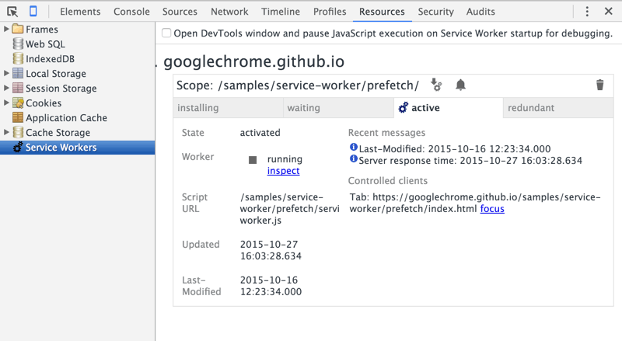Switch to the Console panel
622x341 pixels.
pos(131,12)
